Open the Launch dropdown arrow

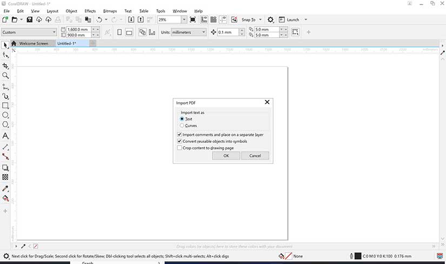(306, 19)
